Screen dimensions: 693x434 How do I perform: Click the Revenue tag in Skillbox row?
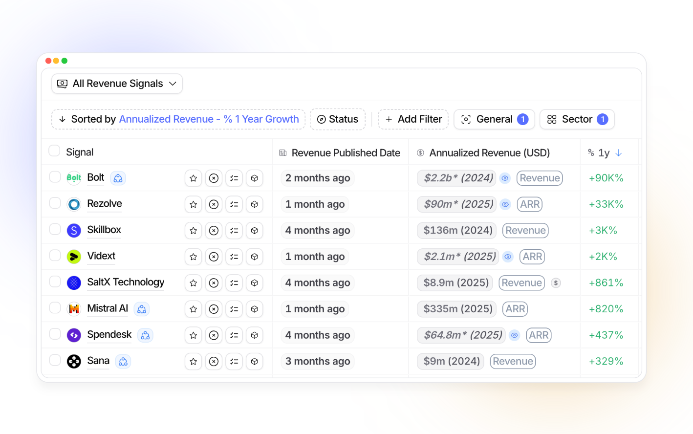point(525,231)
